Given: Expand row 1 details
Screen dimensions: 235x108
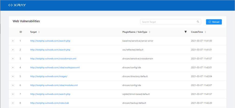Looking at the screenshot, I should (x=13, y=41).
